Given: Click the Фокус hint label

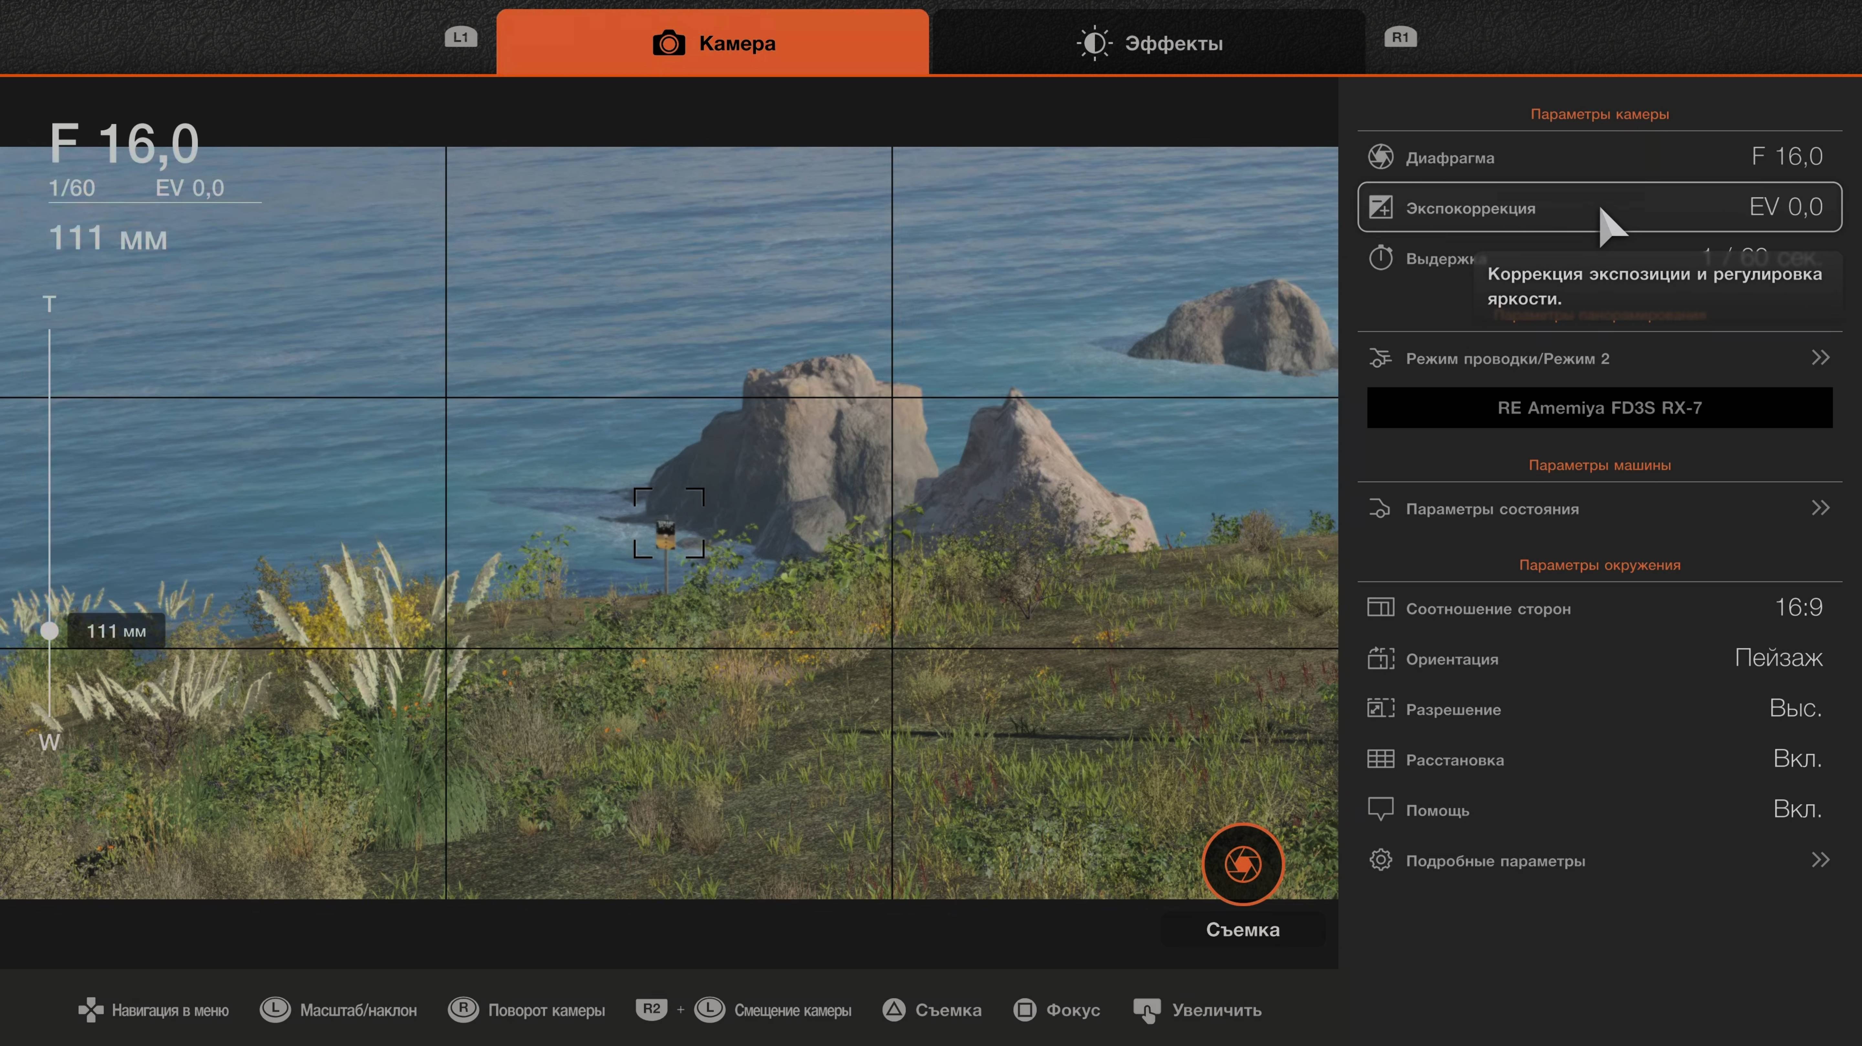Looking at the screenshot, I should (1073, 1010).
